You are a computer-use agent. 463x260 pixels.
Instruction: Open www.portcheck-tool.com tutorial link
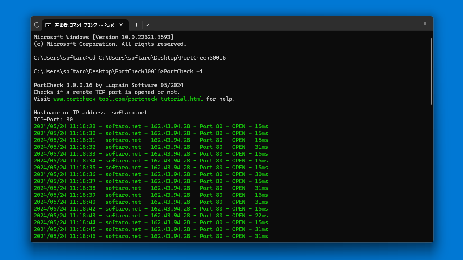click(x=128, y=99)
